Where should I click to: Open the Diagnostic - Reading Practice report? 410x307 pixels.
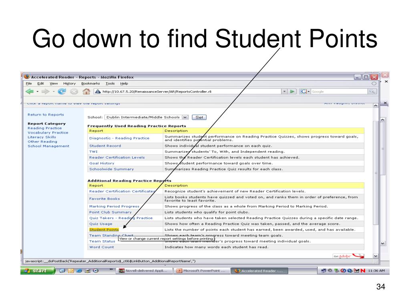pos(119,138)
